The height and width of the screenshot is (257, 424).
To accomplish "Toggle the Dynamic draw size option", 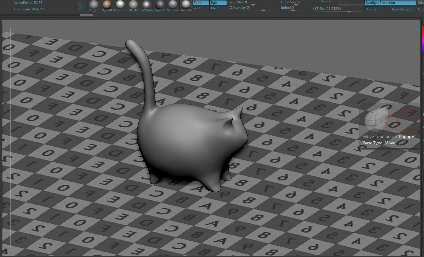I will pyautogui.click(x=326, y=1).
